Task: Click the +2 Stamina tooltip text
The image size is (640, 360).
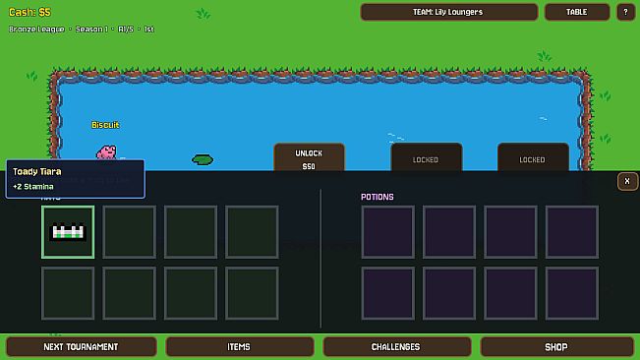Action: click(x=33, y=187)
